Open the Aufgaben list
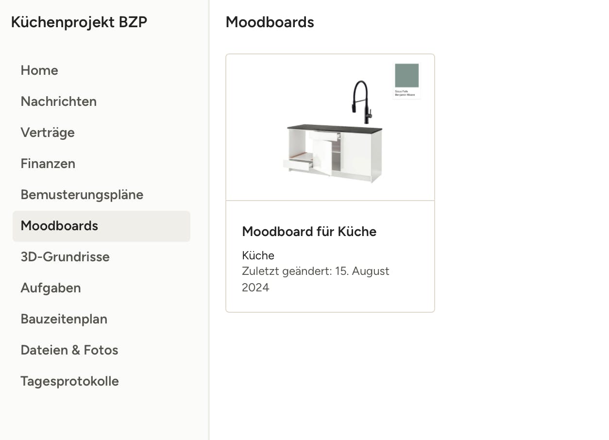Viewport: 609px width, 440px height. coord(51,288)
